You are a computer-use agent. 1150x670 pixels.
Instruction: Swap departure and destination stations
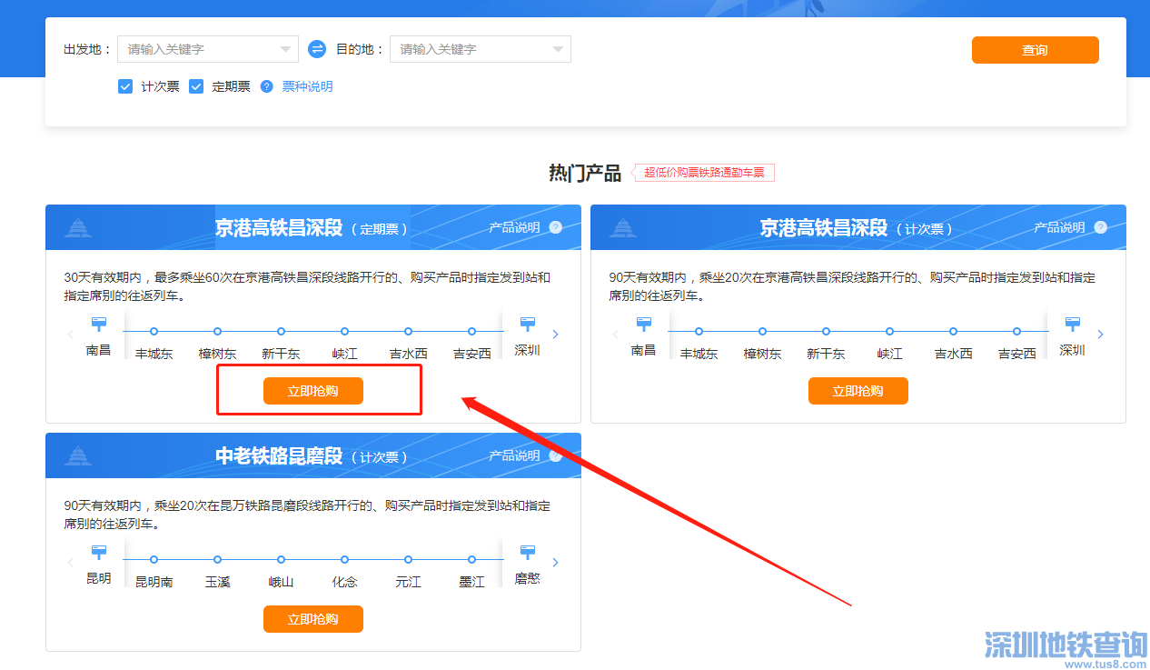click(x=317, y=49)
